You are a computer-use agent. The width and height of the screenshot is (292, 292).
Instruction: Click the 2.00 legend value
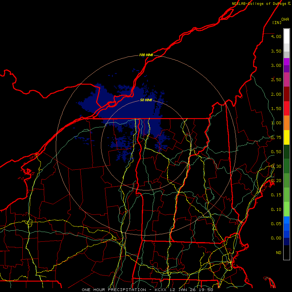pos(276,94)
